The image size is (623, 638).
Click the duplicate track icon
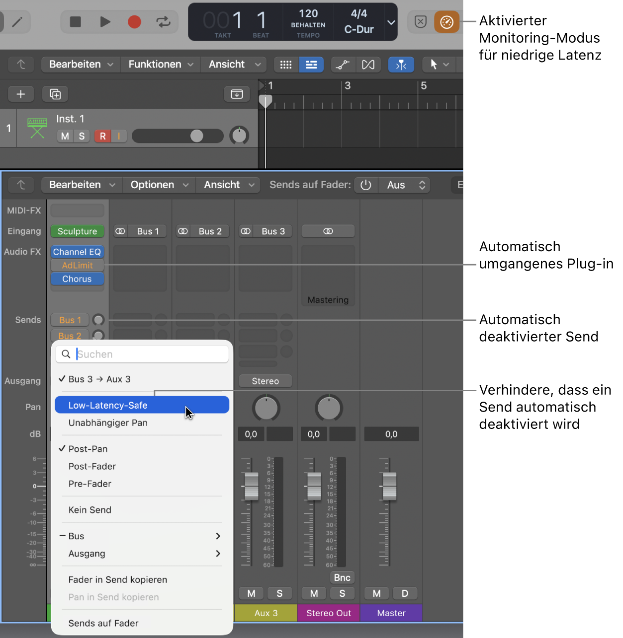[x=55, y=94]
